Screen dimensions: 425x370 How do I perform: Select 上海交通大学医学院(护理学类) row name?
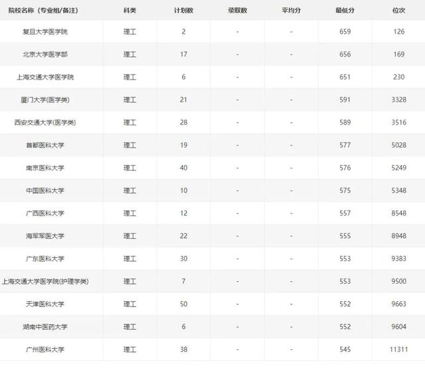(x=45, y=282)
